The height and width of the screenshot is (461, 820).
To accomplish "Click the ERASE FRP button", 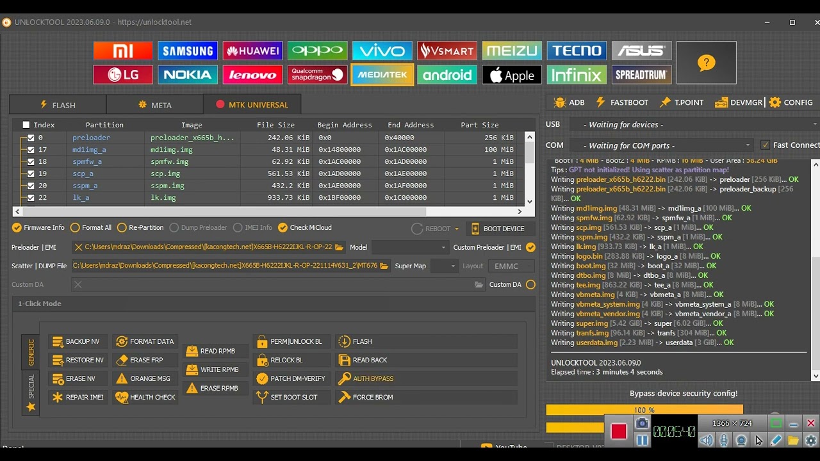I will click(x=145, y=360).
